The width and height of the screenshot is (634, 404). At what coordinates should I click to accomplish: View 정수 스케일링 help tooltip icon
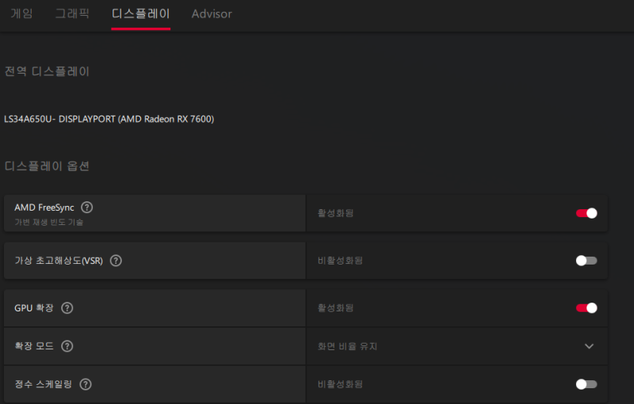coord(86,383)
